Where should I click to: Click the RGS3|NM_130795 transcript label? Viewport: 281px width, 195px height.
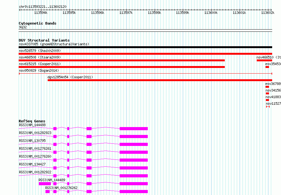point(32,141)
